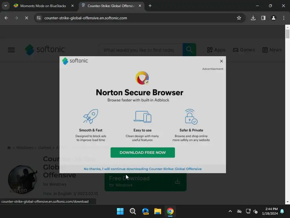290x218 pixels.
Task: Click the rocket Smooth & Fast icon
Action: coord(91,116)
